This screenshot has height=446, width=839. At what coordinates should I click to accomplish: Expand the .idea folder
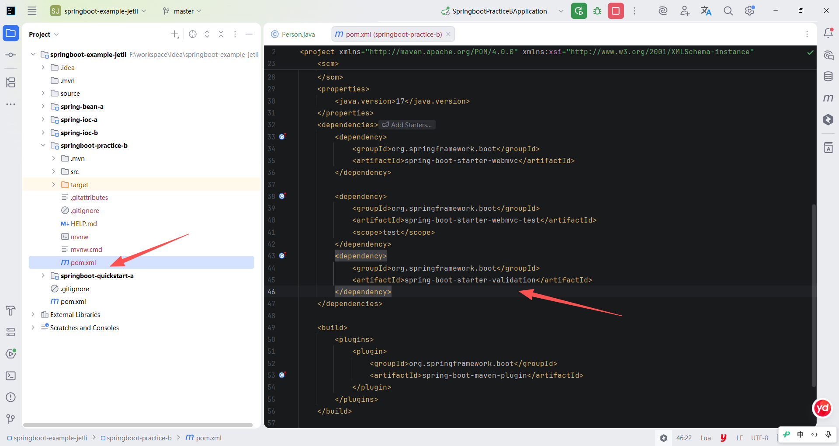(43, 67)
